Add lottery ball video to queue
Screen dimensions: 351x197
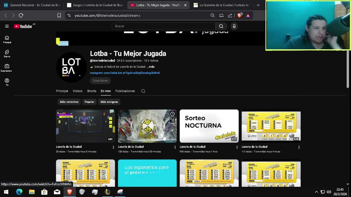click(172, 120)
